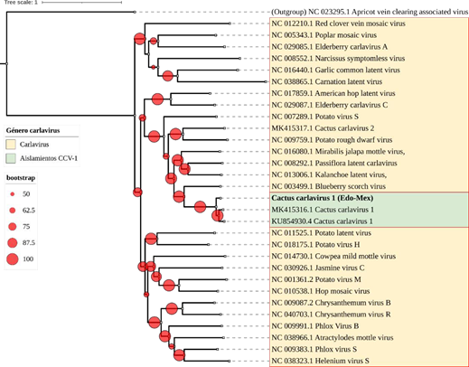Image resolution: width=469 pixels, height=367 pixels.
Task: Select the bootstrap 50 legend circle
Action: coord(13,194)
